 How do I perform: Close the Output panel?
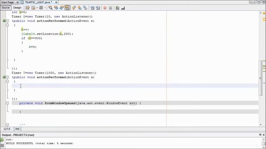click(264, 135)
